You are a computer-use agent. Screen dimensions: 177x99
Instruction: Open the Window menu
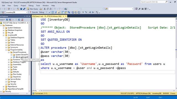(x=46, y=5)
